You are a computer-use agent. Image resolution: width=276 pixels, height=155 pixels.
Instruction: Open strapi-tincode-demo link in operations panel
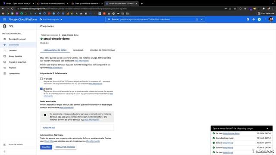coord(231,133)
